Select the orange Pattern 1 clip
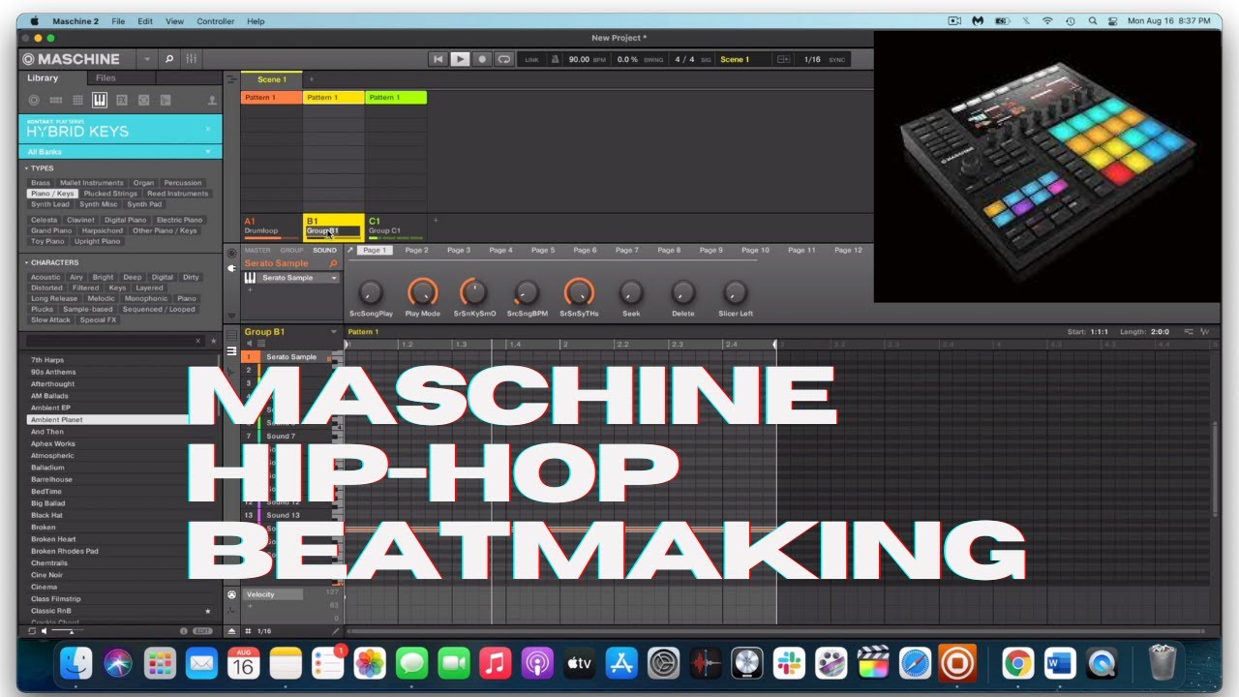This screenshot has width=1239, height=697. coord(271,98)
